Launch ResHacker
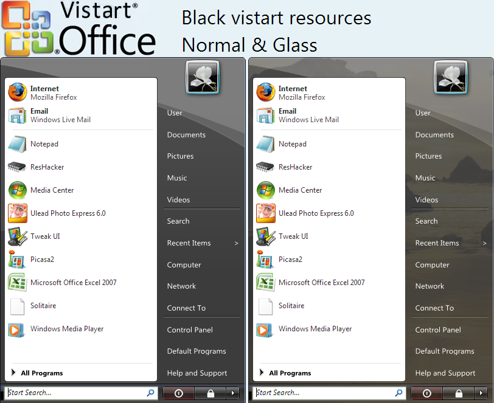The height and width of the screenshot is (403, 494). pos(45,167)
